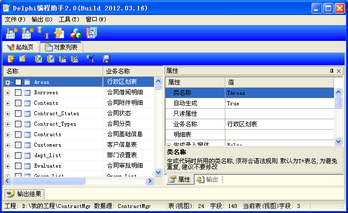Open the 工具(T) menu
Viewport: 348px width, 213px height.
click(69, 19)
